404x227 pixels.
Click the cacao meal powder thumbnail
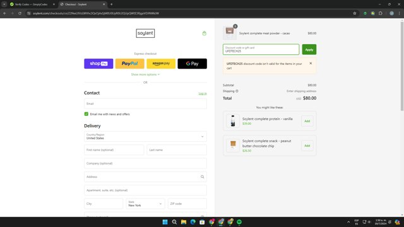pos(230,33)
